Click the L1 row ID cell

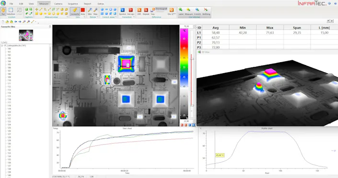coord(199,33)
